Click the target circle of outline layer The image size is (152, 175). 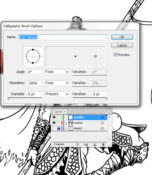pos(102,123)
